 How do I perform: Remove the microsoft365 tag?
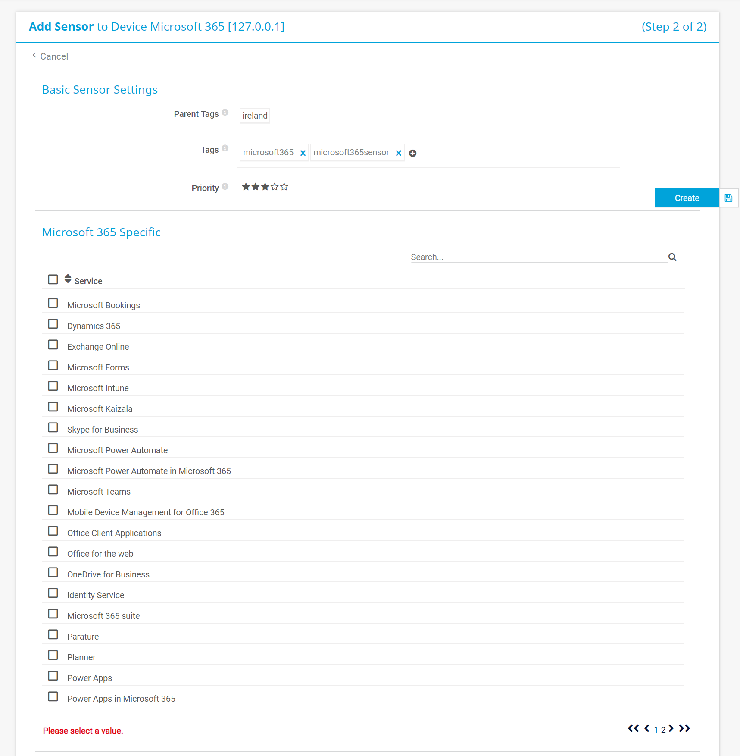point(303,153)
